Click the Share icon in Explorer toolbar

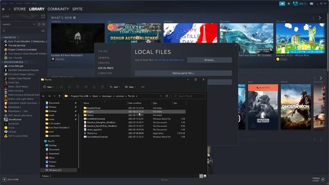(94, 87)
